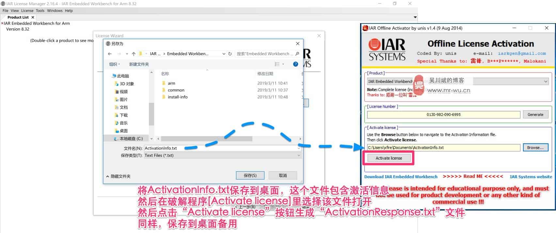Click the License Number field

click(x=443, y=115)
